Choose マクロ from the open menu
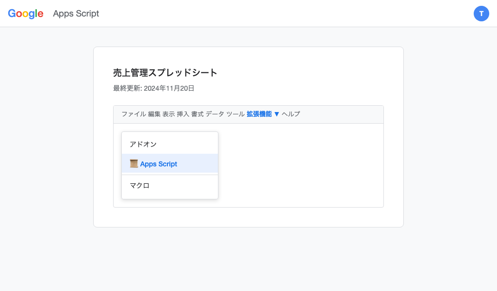Screen dimensions: 497x291 [x=139, y=185]
